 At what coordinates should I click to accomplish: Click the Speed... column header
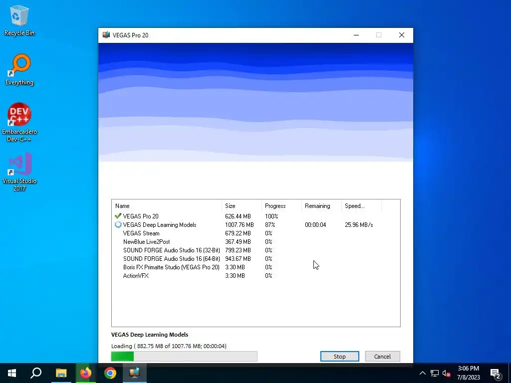coord(361,206)
